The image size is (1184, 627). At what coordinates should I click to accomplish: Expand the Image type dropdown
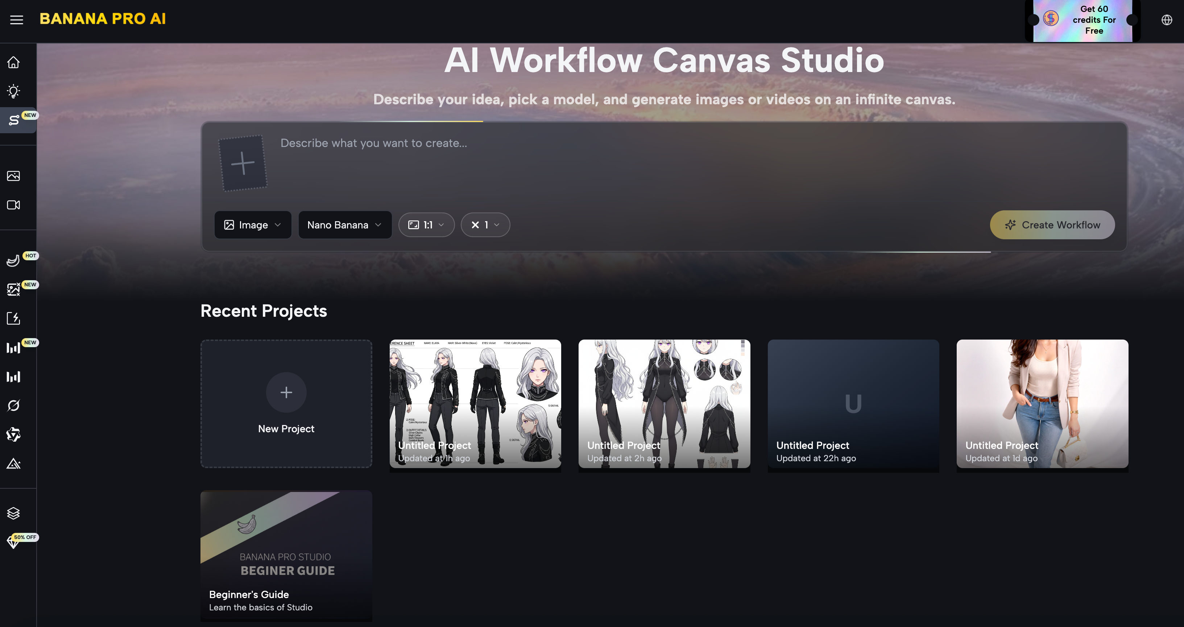pyautogui.click(x=252, y=225)
